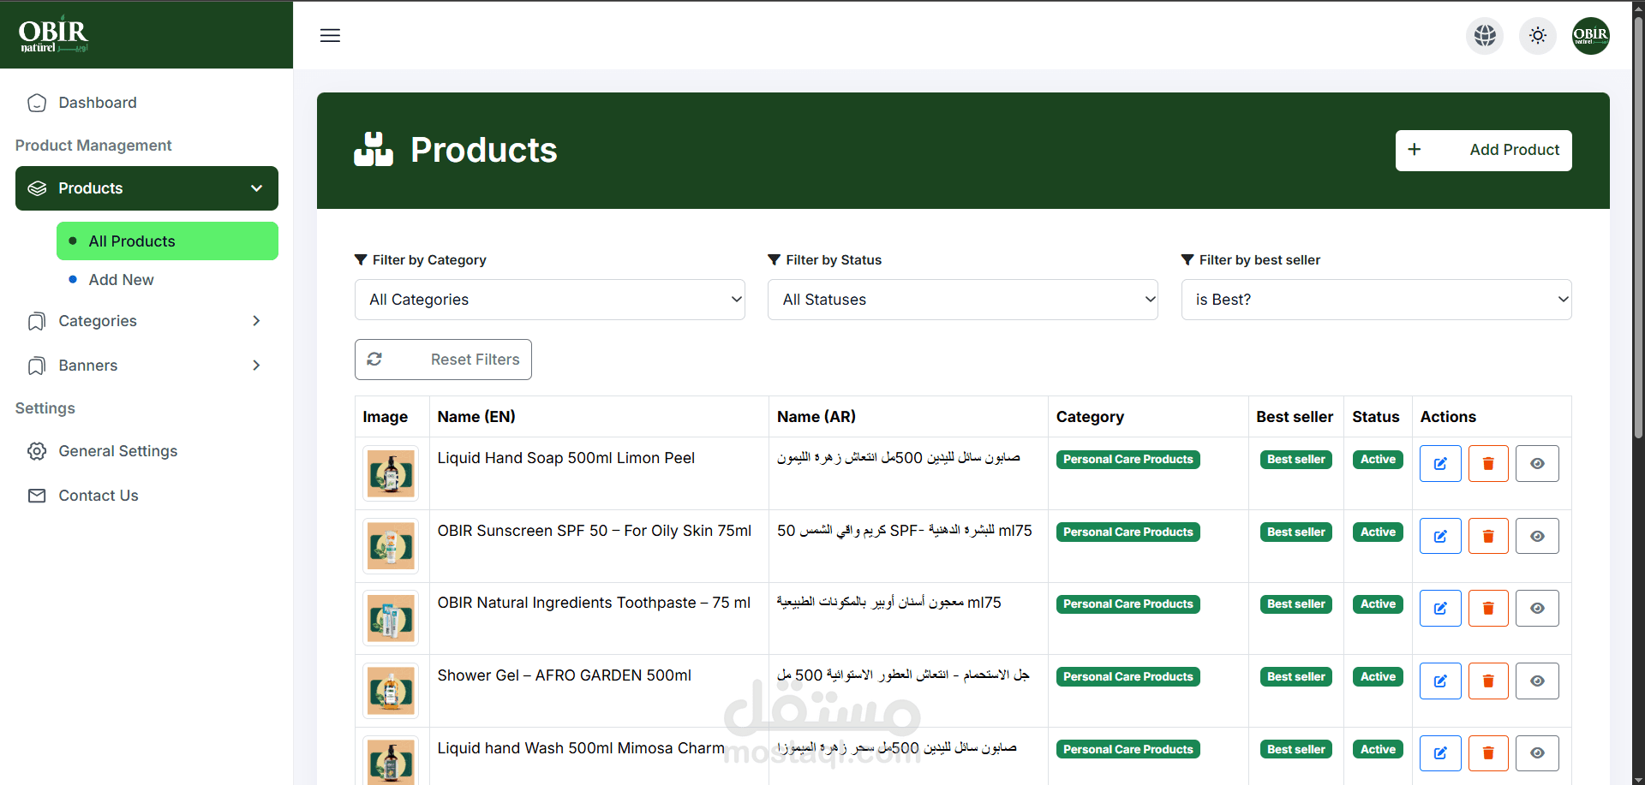This screenshot has width=1645, height=785.
Task: View the OBIR Sunscreen SPF 50 product
Action: (1537, 536)
